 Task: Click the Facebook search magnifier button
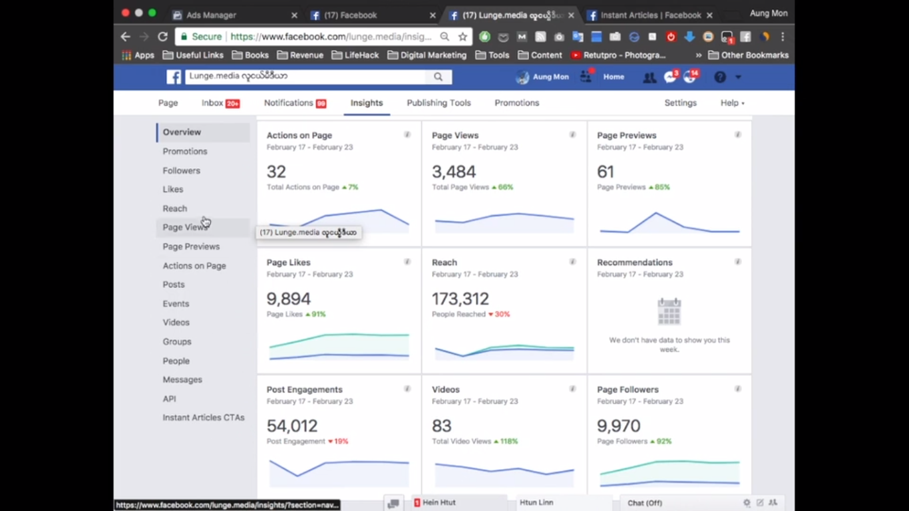coord(438,77)
